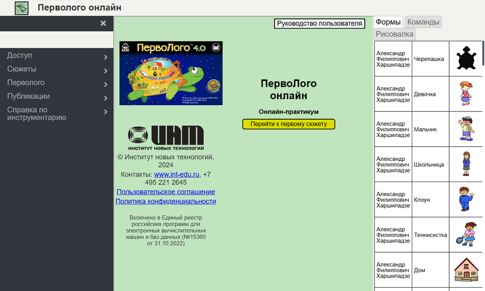Viewport: 485px width, 291px height.
Task: Click the Дом name cell
Action: pyautogui.click(x=430, y=270)
